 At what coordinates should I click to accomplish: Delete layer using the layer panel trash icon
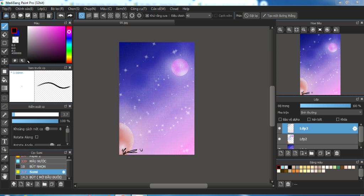[337, 153]
